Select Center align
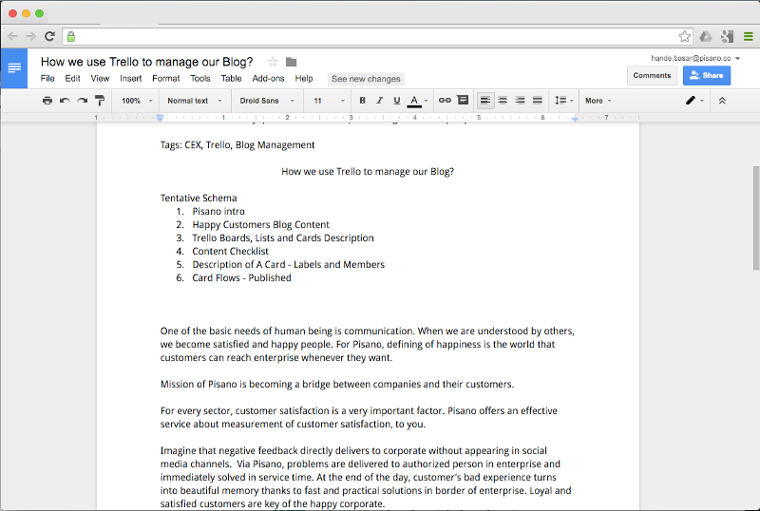The width and height of the screenshot is (760, 511). click(503, 101)
